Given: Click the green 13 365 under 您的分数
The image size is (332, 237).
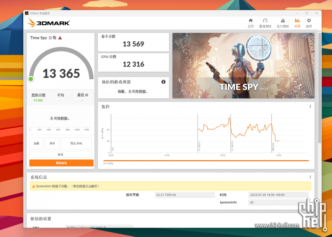Looking at the screenshot, I should (x=38, y=100).
